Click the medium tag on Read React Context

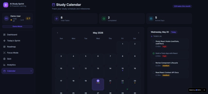(x=166, y=75)
